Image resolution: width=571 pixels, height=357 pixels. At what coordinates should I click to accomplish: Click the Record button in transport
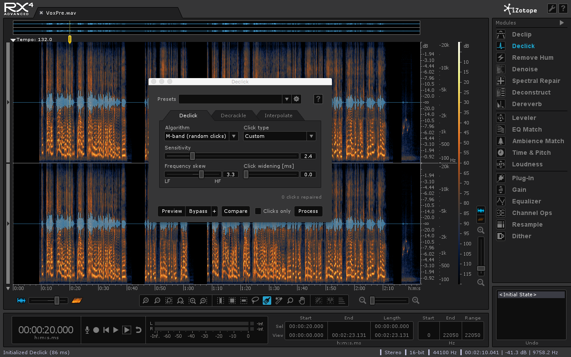click(96, 330)
